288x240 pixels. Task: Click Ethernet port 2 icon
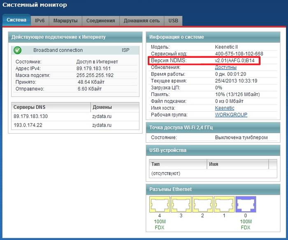(x=202, y=204)
